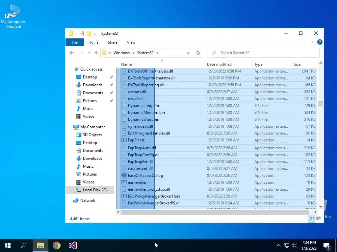
Task: Launch Visual Studio from taskbar
Action: pos(73,245)
